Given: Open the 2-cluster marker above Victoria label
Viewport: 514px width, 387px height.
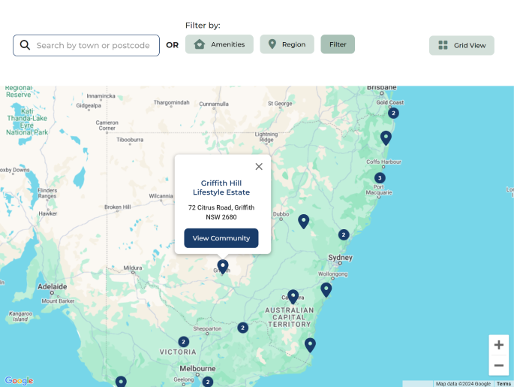Looking at the screenshot, I should pyautogui.click(x=183, y=342).
